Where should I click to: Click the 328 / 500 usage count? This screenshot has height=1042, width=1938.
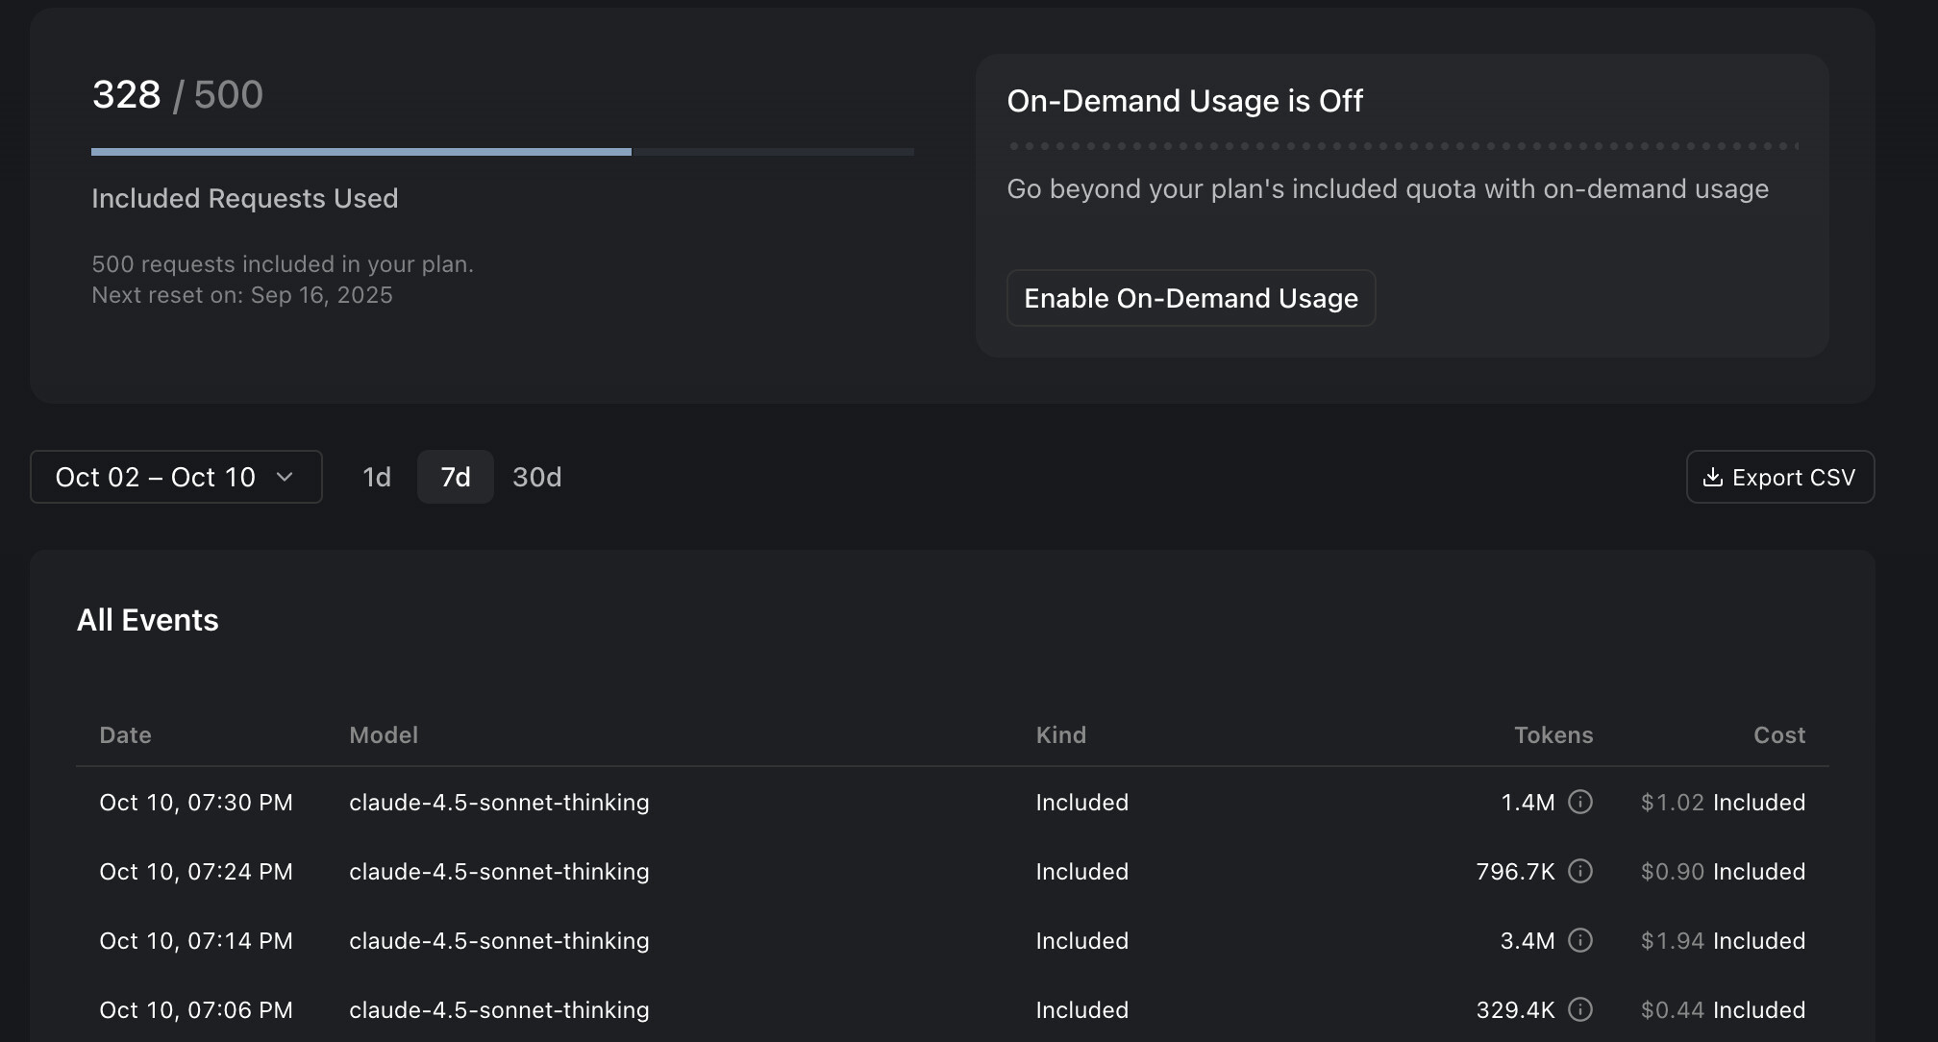tap(178, 94)
